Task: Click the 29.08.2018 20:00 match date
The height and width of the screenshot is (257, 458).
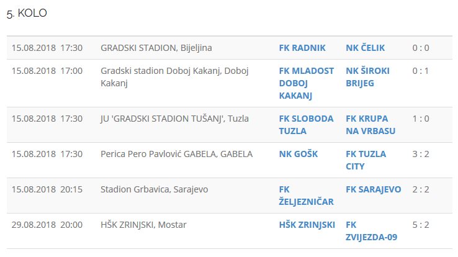Action: [47, 225]
